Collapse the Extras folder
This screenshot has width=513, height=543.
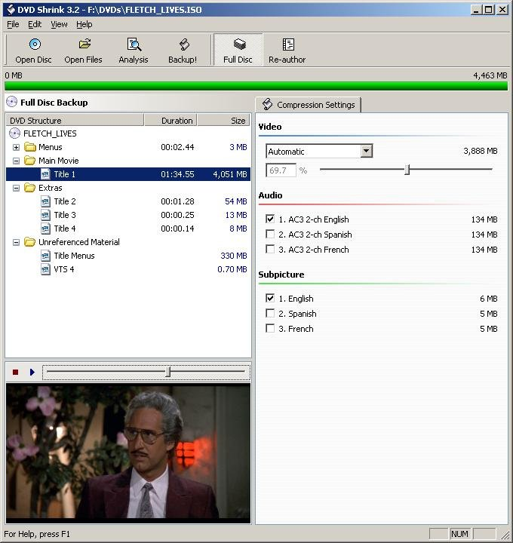coord(17,188)
